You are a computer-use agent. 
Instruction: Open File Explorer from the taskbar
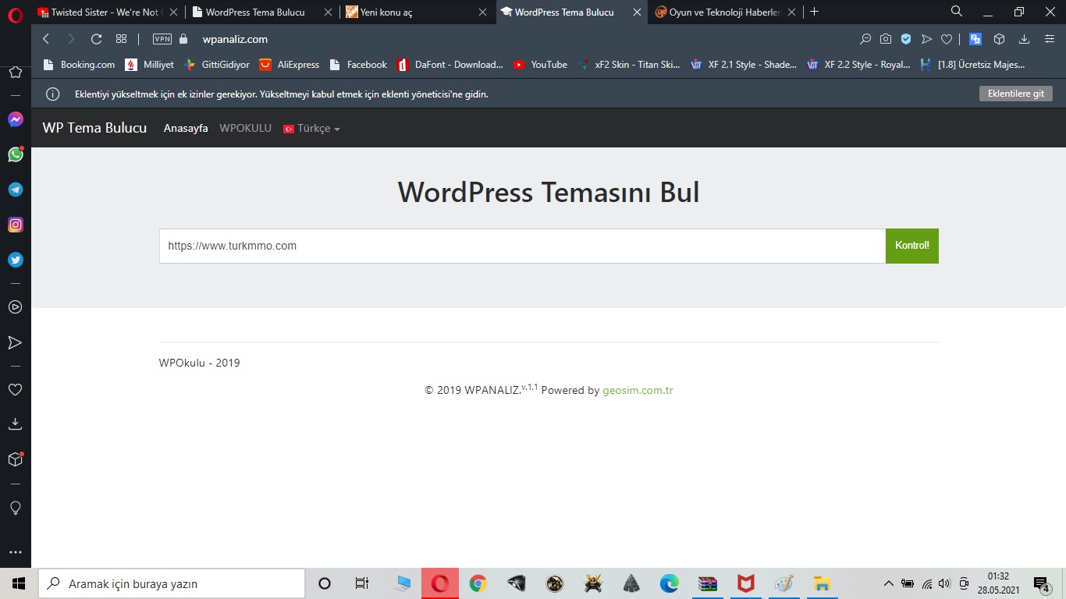pyautogui.click(x=821, y=583)
